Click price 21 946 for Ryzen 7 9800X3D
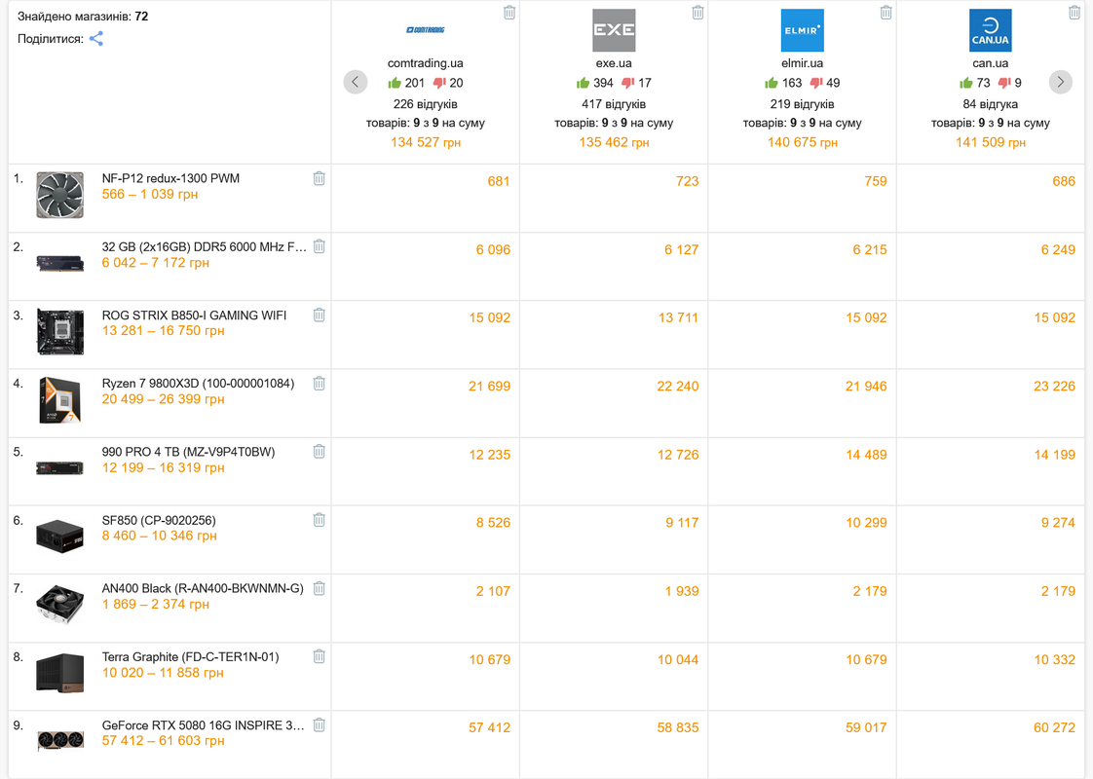The image size is (1093, 779). tap(866, 386)
